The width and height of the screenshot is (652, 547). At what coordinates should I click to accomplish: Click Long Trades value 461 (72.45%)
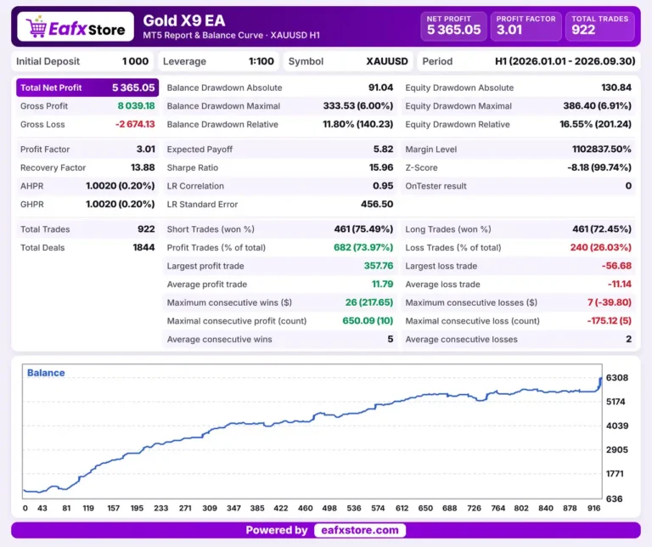point(602,229)
